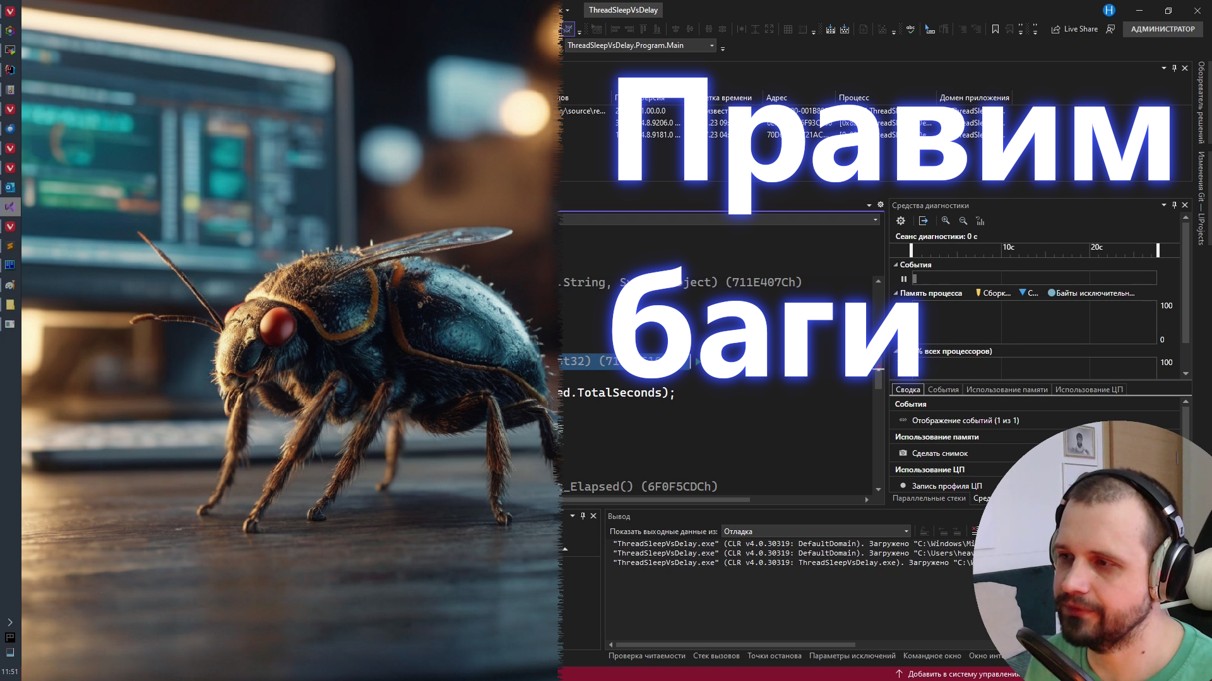The image size is (1212, 681).
Task: Collapse the Память процесса section
Action: click(x=896, y=293)
